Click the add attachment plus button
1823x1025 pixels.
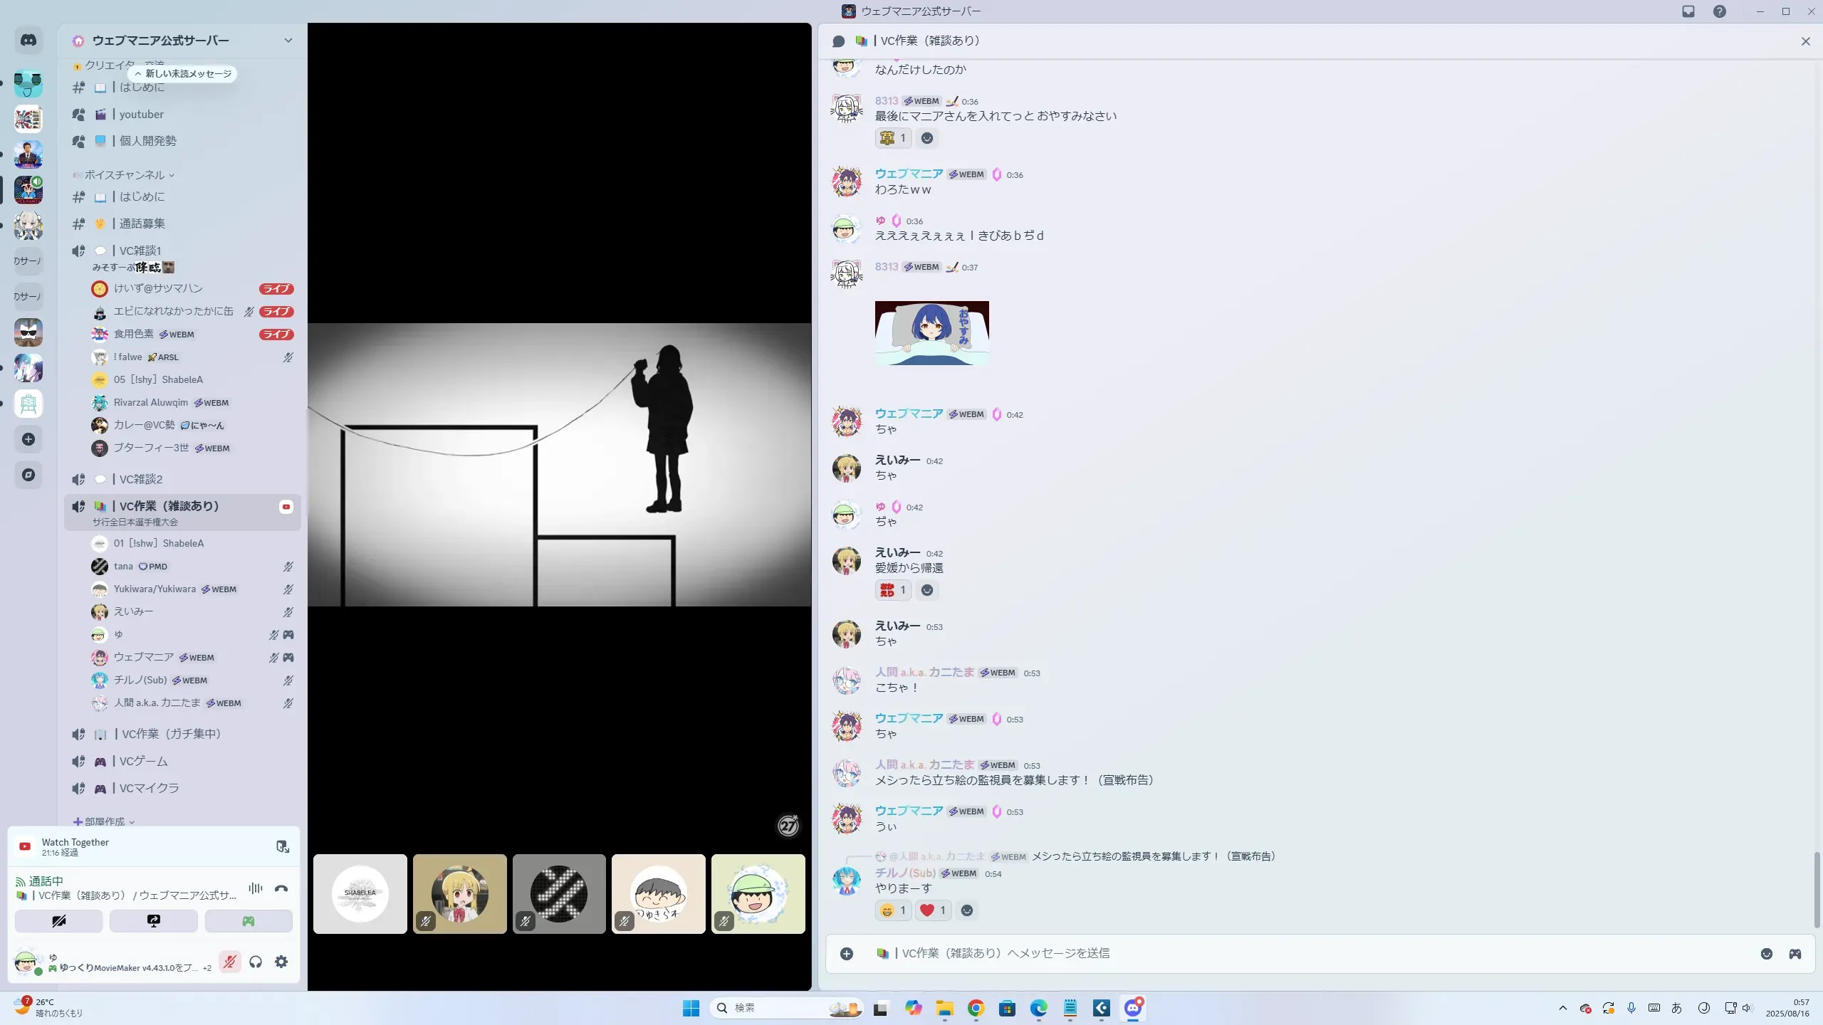click(x=847, y=954)
